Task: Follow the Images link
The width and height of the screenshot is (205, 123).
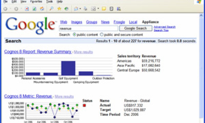Action: pyautogui.click(x=77, y=22)
